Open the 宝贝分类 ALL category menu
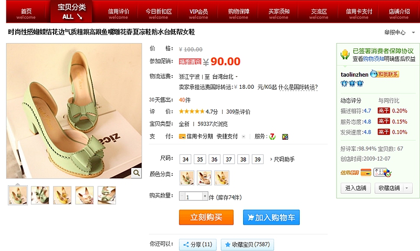The width and height of the screenshot is (420, 251). (71, 12)
